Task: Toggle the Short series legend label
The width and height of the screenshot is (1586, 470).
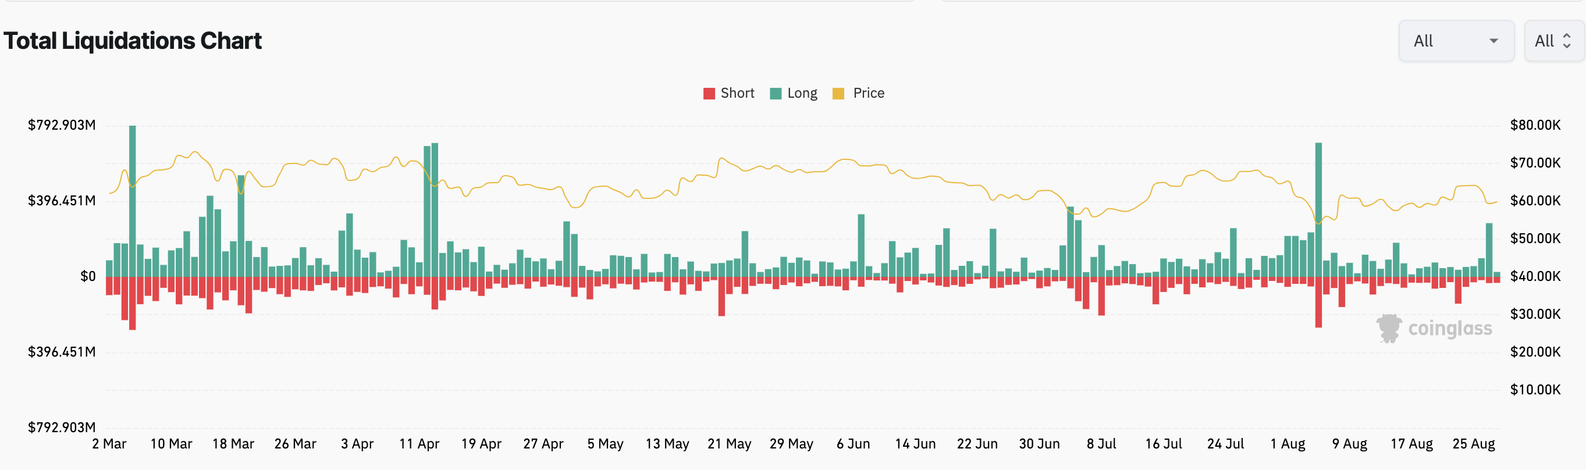Action: coord(737,94)
